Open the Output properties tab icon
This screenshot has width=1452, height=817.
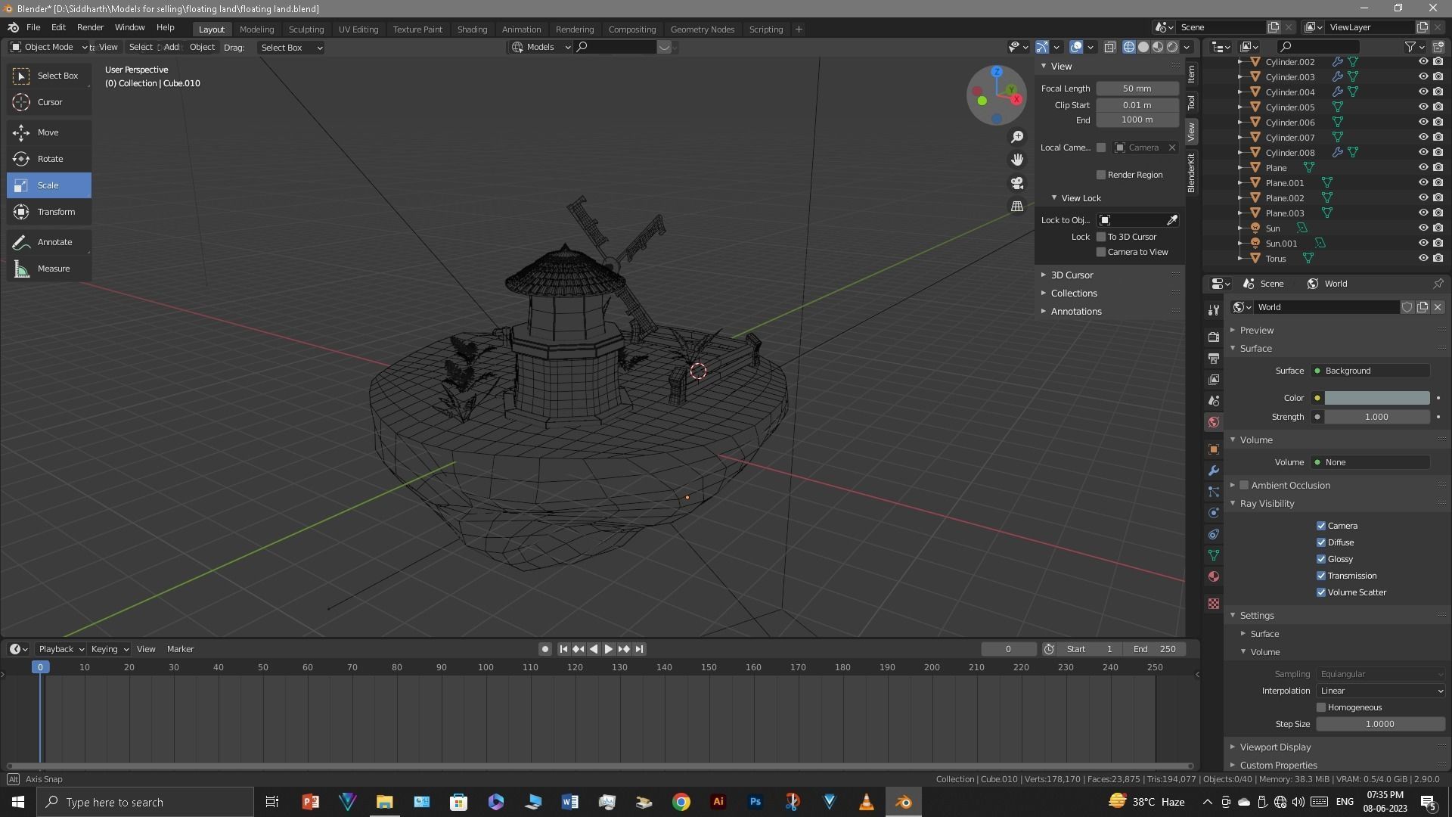(1214, 358)
